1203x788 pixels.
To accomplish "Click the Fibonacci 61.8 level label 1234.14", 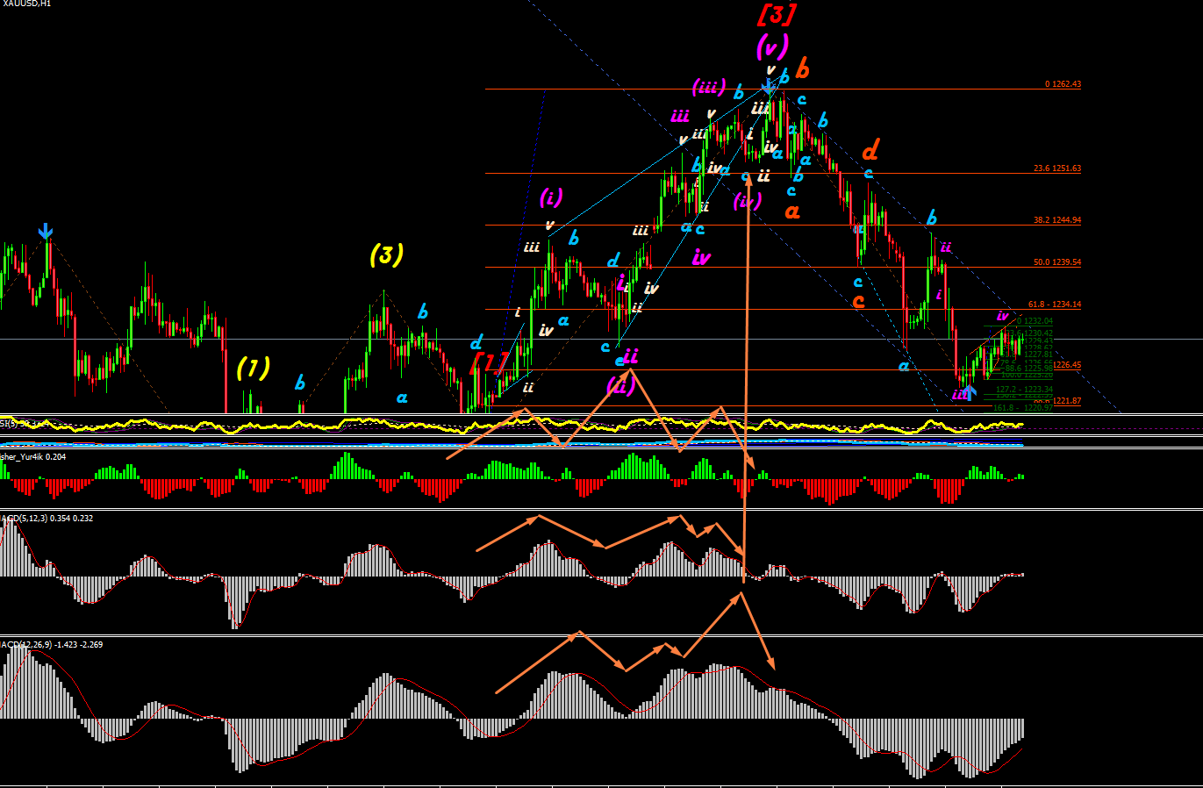I will (x=1055, y=304).
